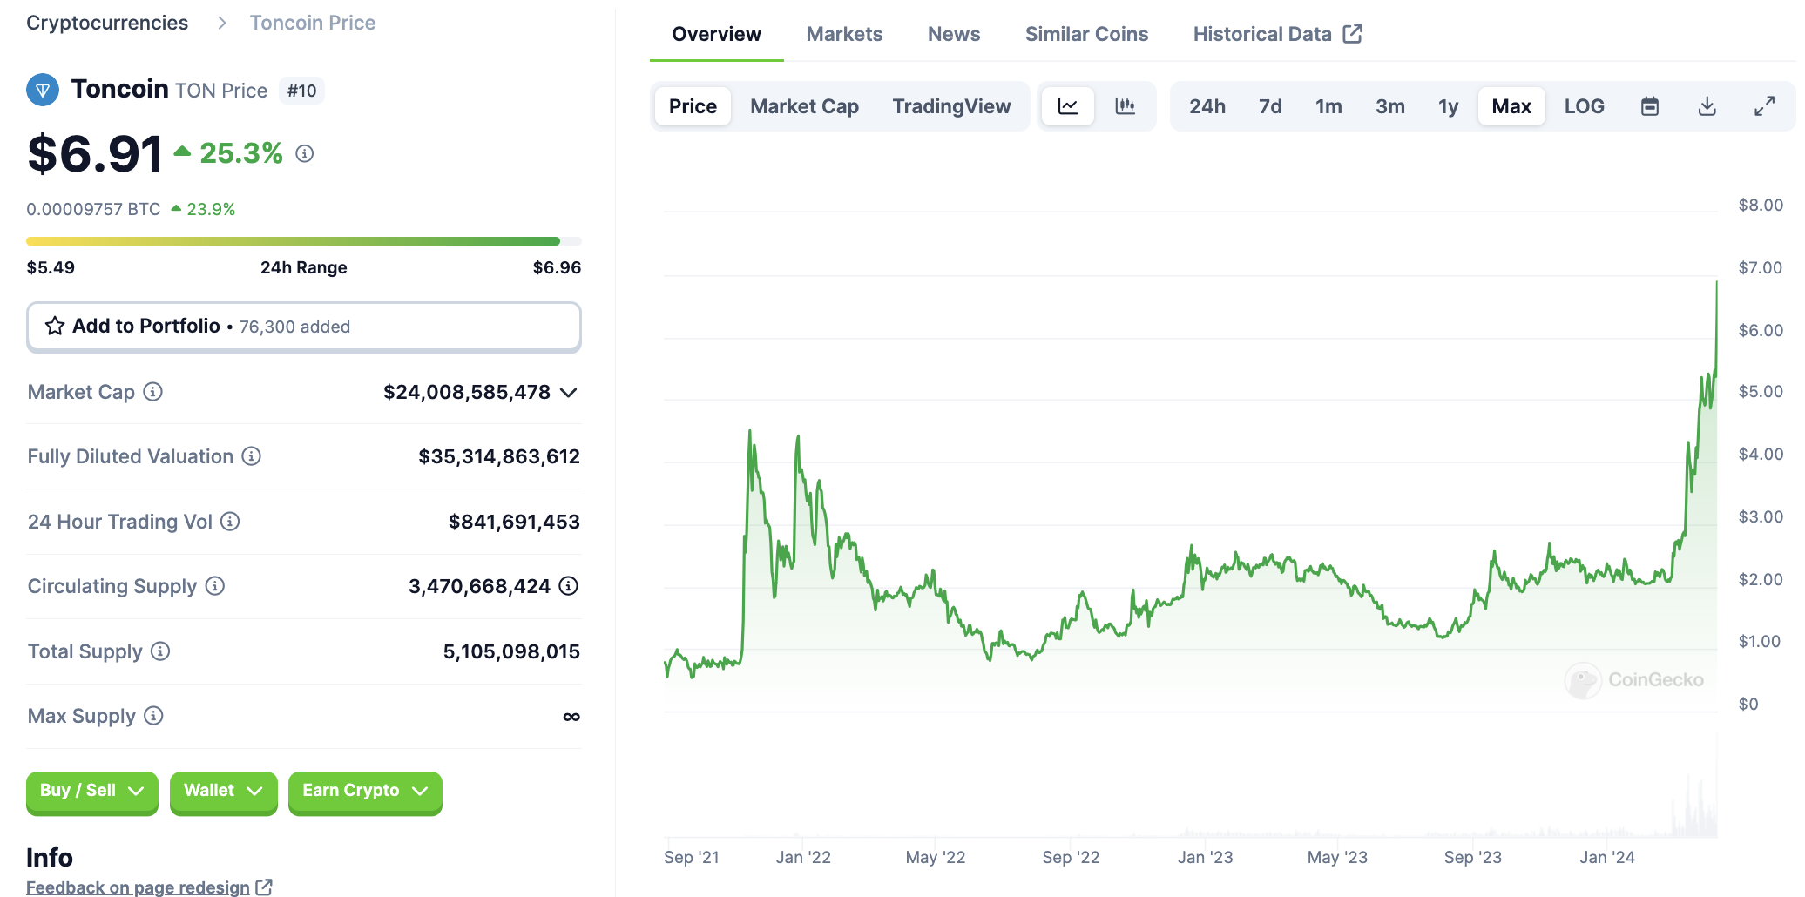This screenshot has height=897, width=1805.
Task: Expand the chart to fullscreen
Action: (1764, 106)
